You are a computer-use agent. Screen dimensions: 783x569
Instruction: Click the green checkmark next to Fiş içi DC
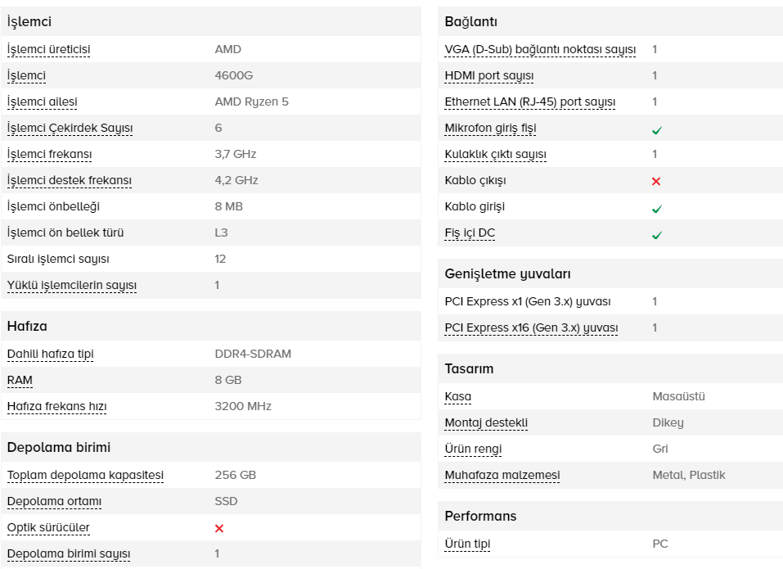[x=657, y=235]
